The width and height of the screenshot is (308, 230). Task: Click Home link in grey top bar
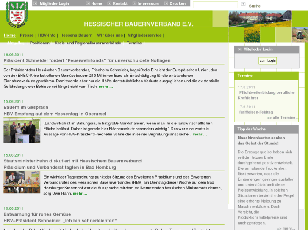click(x=97, y=3)
